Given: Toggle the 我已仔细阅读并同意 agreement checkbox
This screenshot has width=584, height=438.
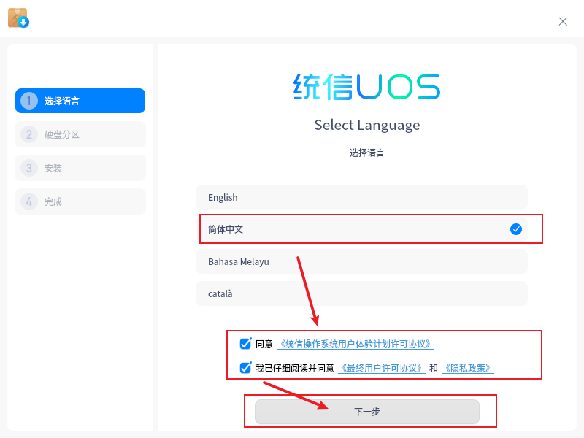Looking at the screenshot, I should coord(245,368).
